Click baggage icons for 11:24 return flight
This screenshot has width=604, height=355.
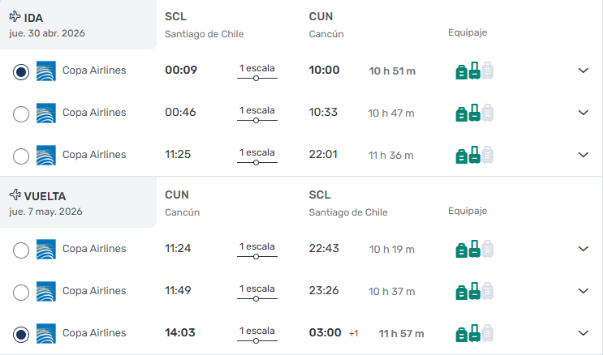coord(474,250)
